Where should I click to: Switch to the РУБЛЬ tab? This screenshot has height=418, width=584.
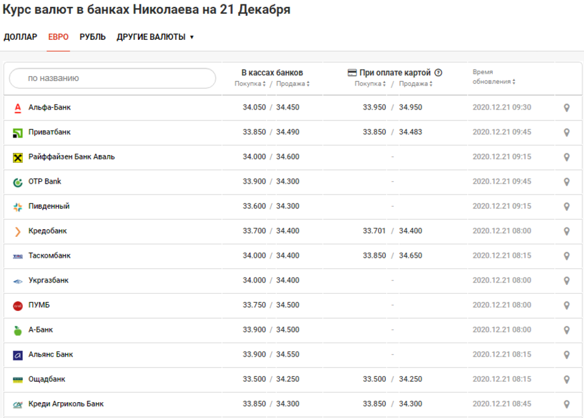point(92,37)
